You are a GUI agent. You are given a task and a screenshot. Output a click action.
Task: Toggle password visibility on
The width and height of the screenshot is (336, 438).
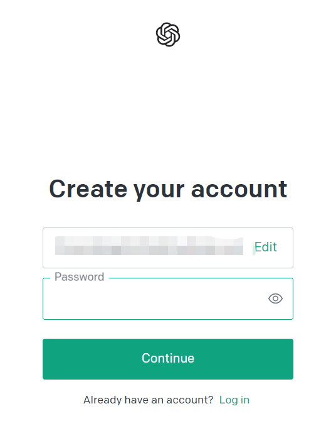(275, 298)
